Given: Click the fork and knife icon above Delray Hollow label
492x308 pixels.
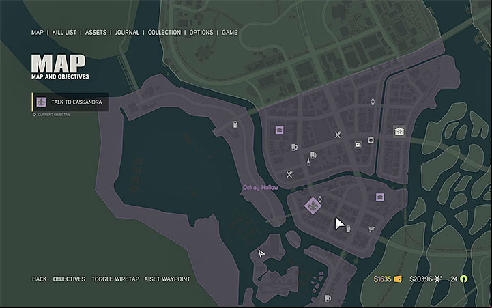Looking at the screenshot, I should click(x=289, y=174).
